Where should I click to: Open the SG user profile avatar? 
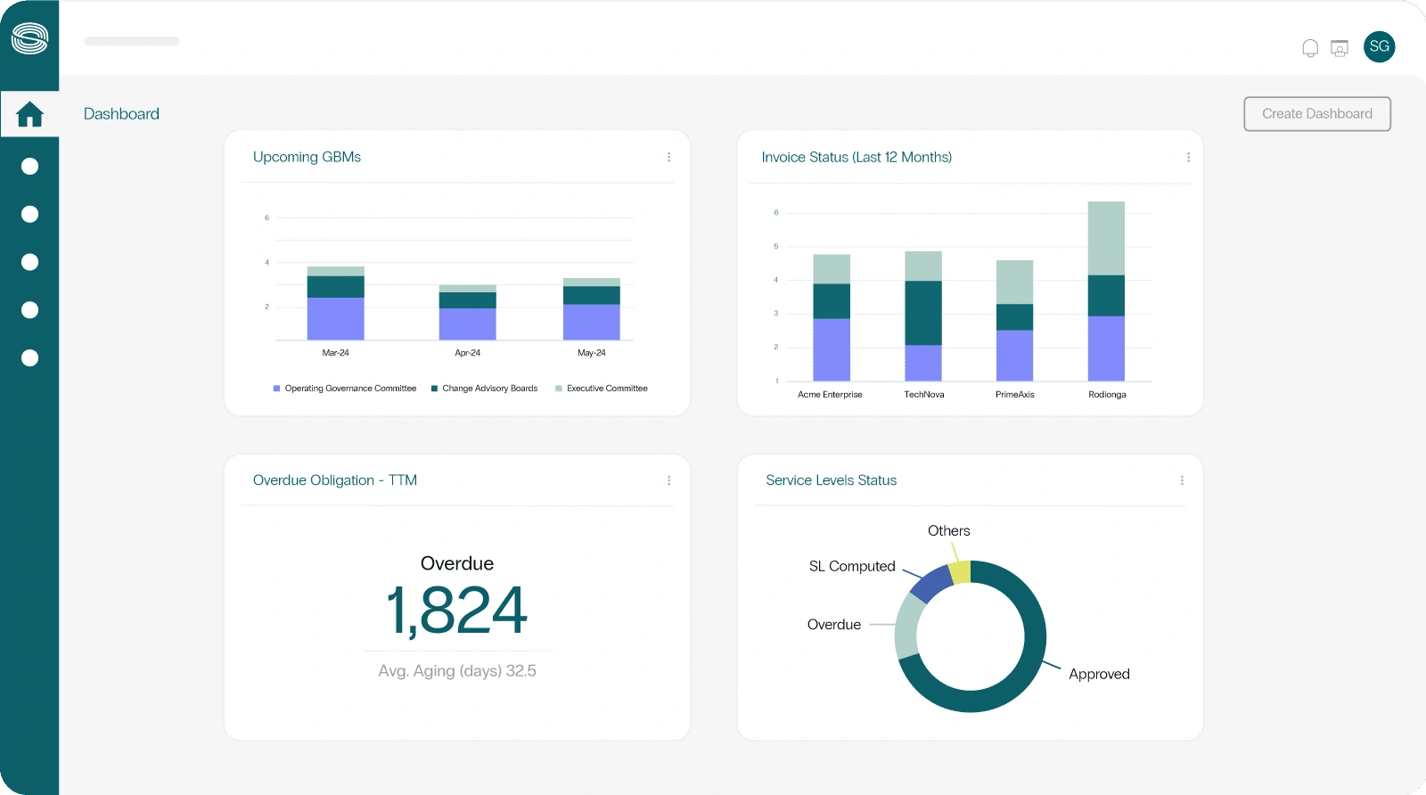pyautogui.click(x=1379, y=46)
